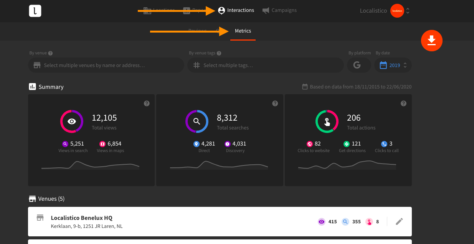Click the store icon in venue field
Image resolution: width=474 pixels, height=244 pixels.
point(37,65)
